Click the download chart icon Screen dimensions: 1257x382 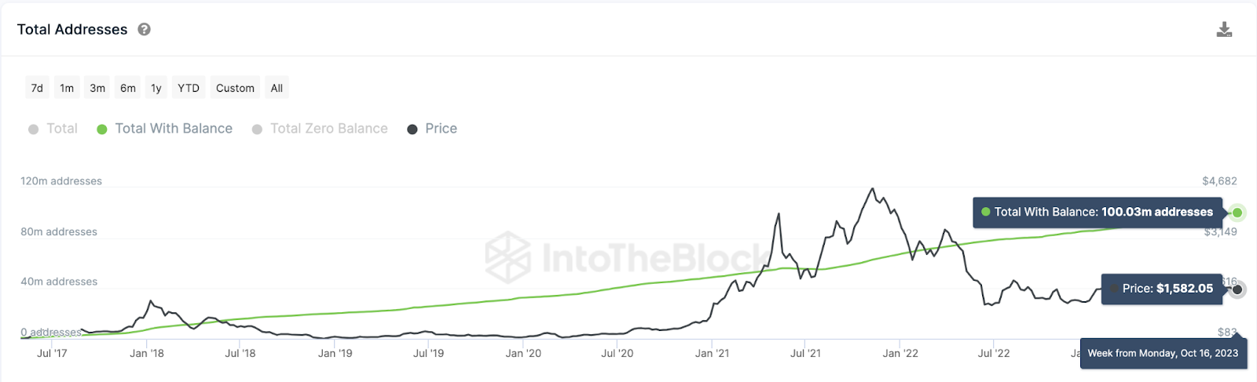click(x=1224, y=30)
